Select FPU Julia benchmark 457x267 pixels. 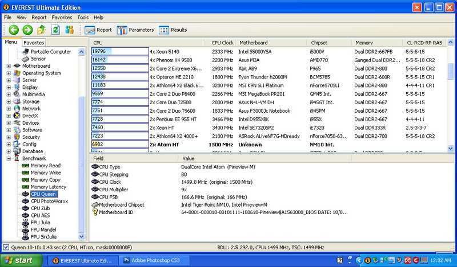[x=41, y=223]
